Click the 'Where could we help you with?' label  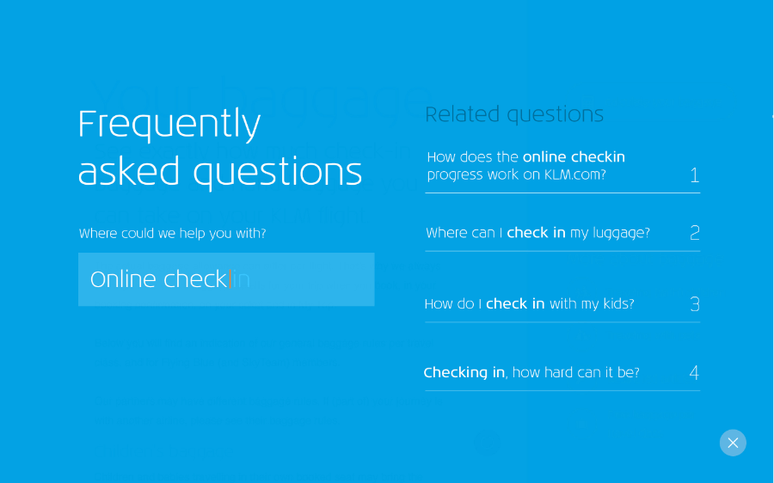coord(172,233)
